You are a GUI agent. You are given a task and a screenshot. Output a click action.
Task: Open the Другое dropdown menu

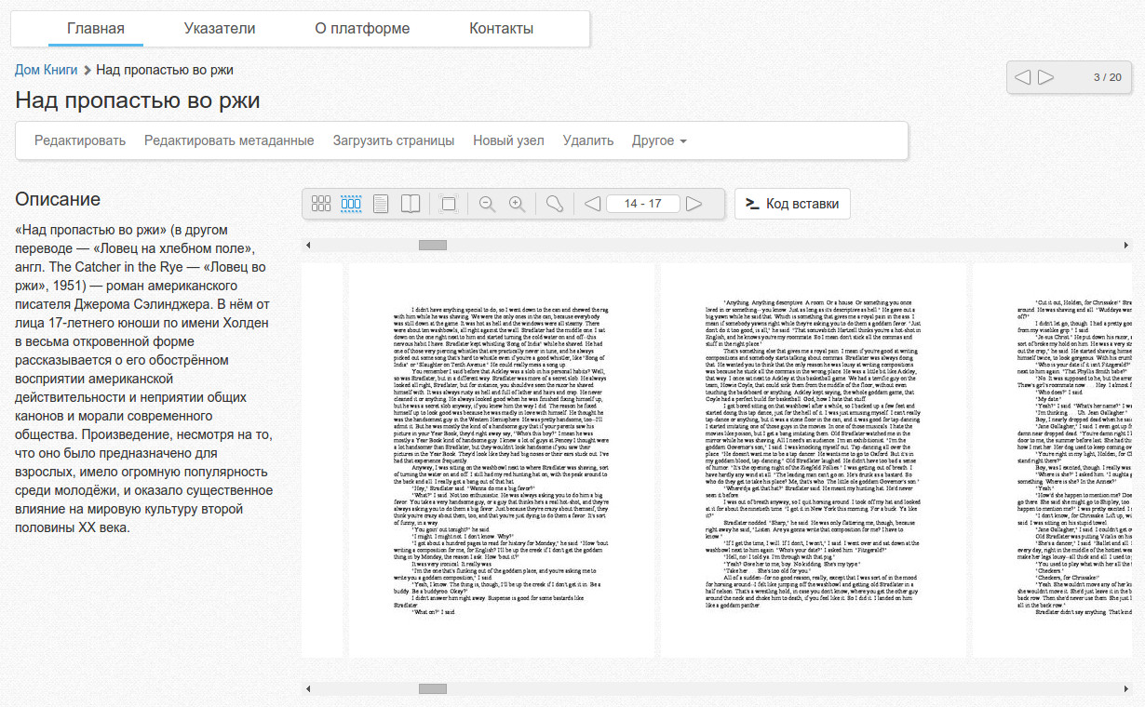tap(659, 140)
